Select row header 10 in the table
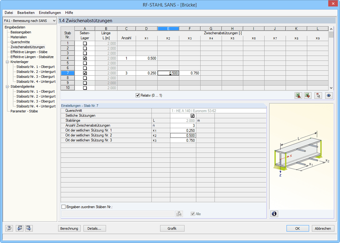Viewport: 340px width, 243px height. [x=68, y=88]
